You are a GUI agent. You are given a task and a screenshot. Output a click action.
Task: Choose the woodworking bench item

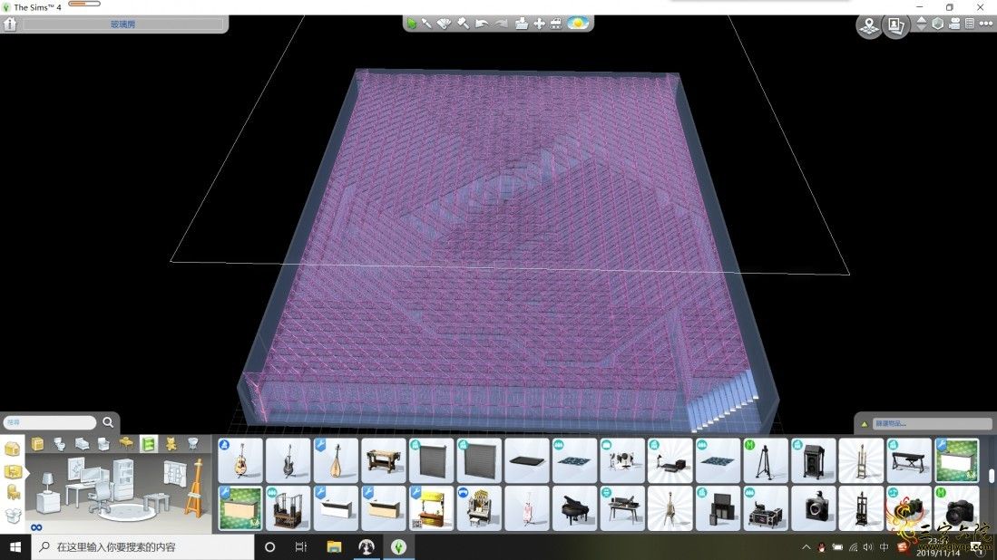384,459
